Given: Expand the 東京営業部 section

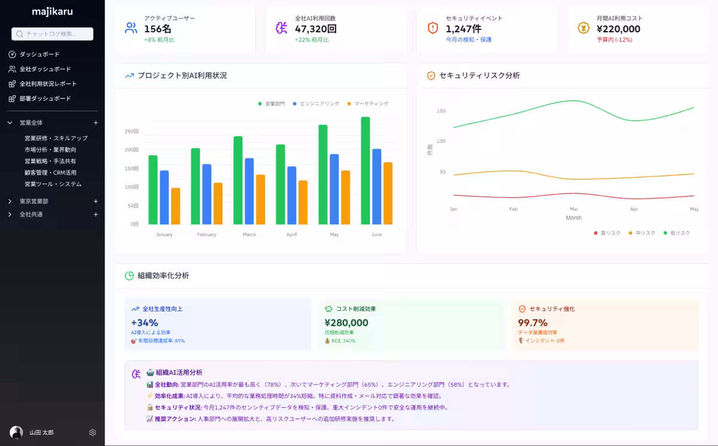Looking at the screenshot, I should [10, 201].
